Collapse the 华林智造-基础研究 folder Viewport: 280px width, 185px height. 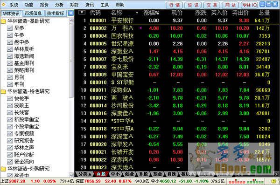coord(3,21)
